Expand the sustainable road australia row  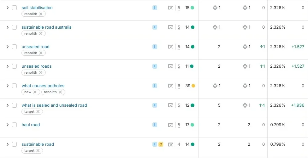point(8,27)
